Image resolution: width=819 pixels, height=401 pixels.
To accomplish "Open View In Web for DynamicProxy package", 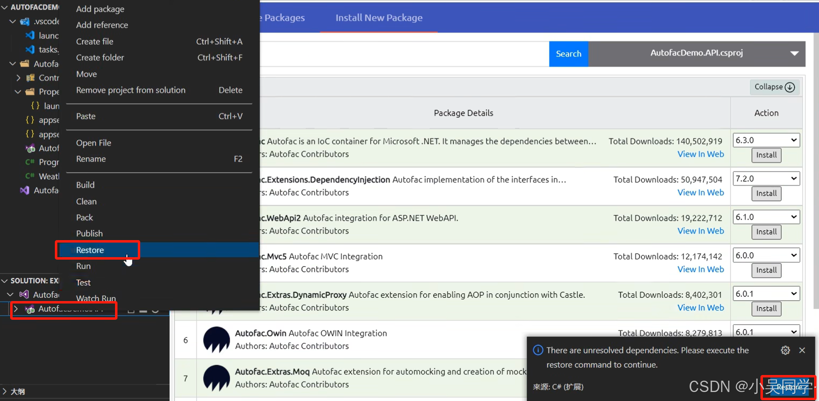I will click(x=701, y=308).
